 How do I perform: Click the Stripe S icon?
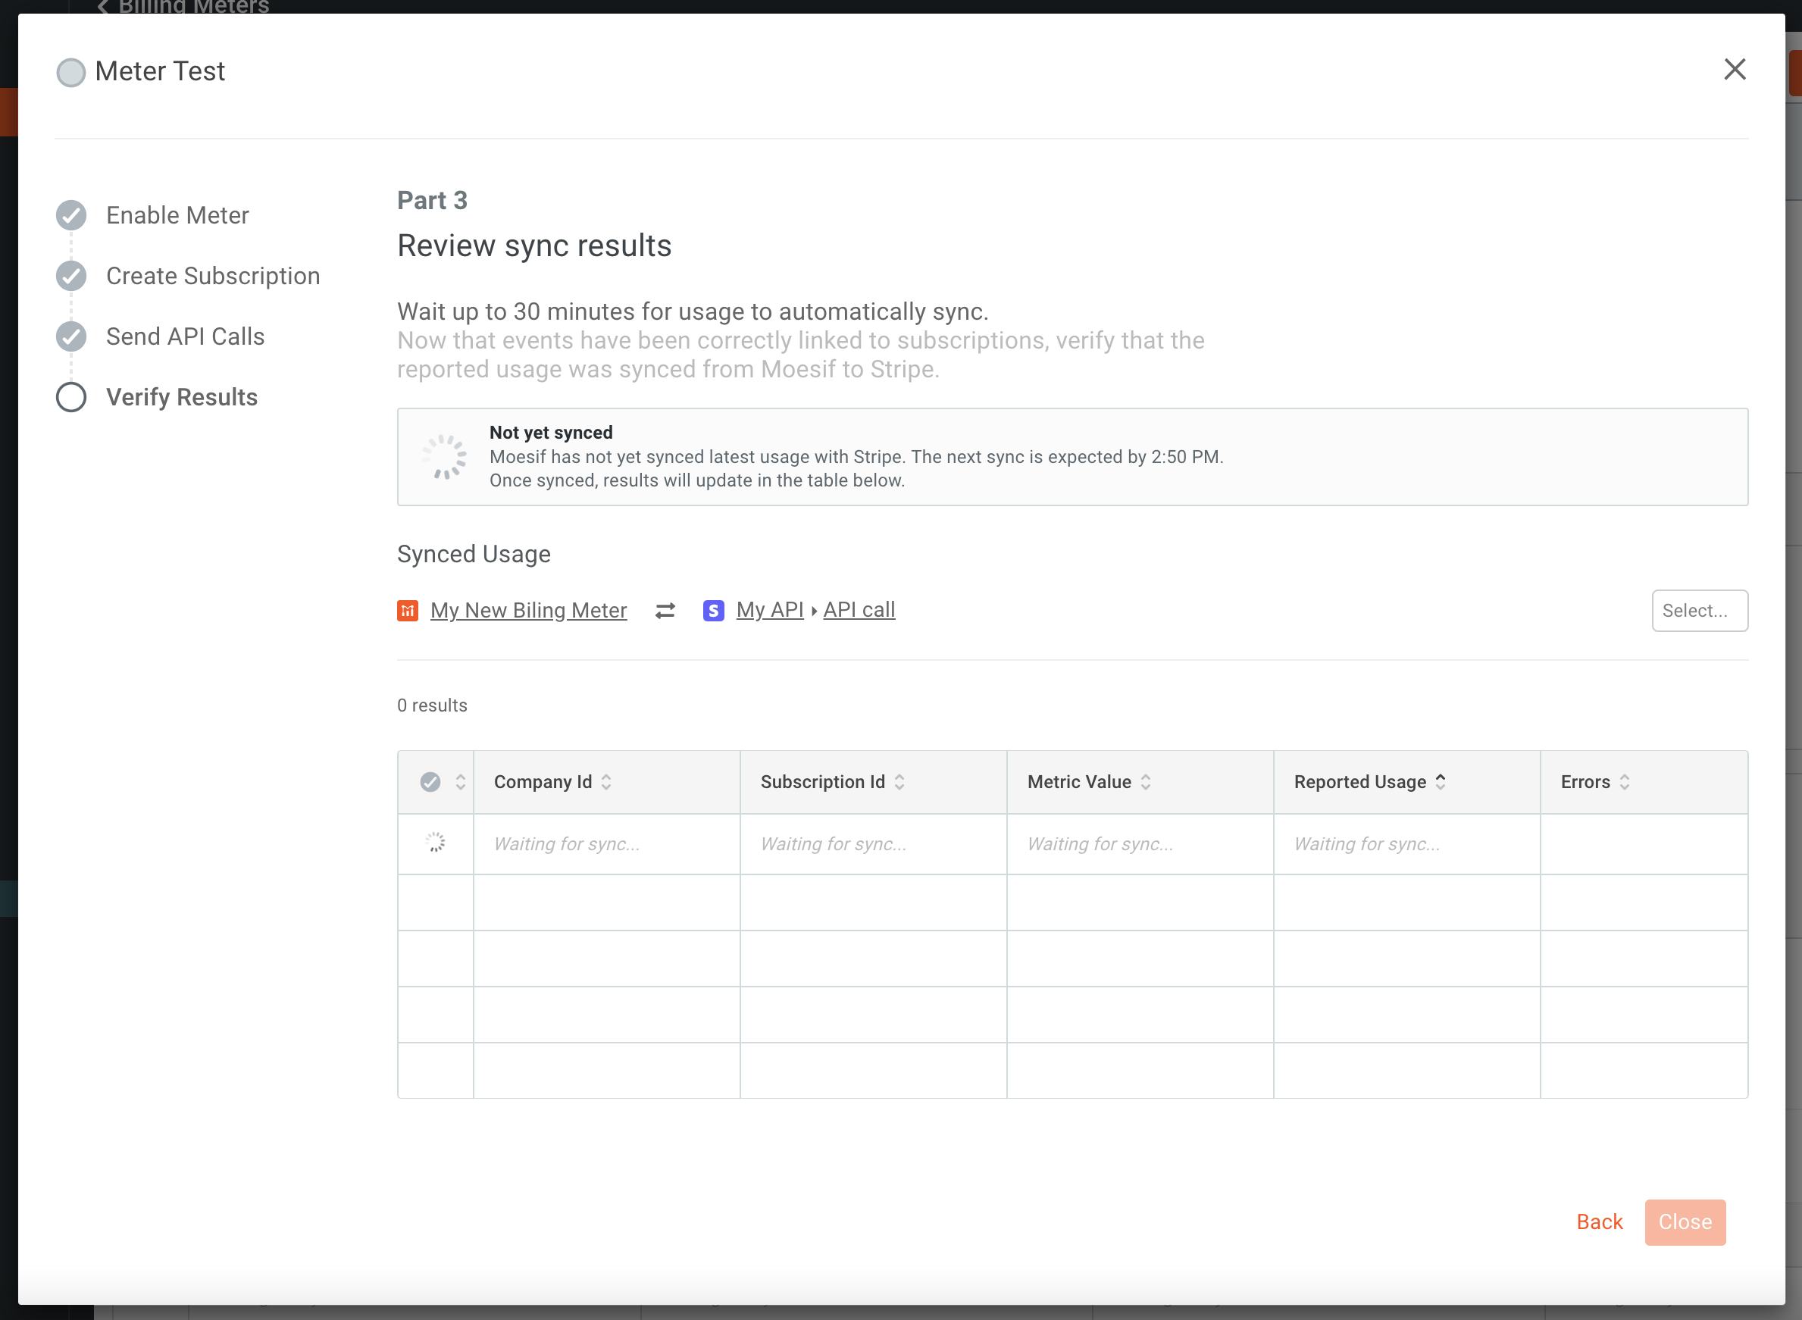[713, 611]
